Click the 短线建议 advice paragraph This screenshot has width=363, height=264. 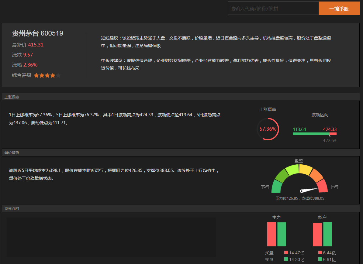pos(216,42)
